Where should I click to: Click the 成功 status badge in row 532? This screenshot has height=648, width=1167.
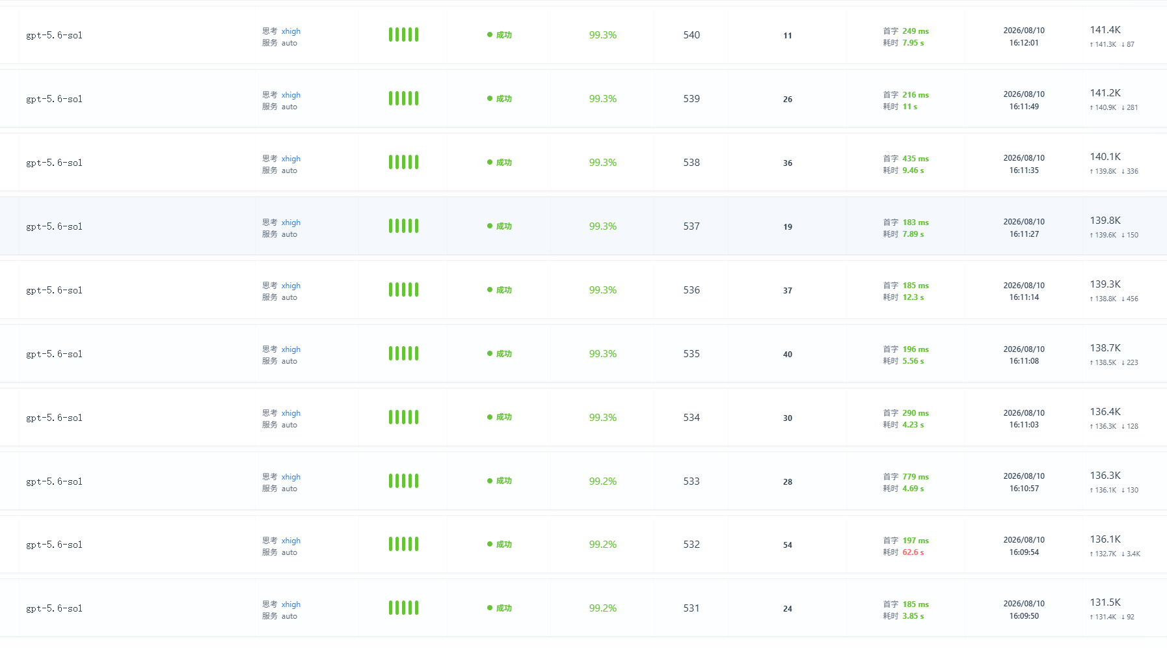(500, 545)
